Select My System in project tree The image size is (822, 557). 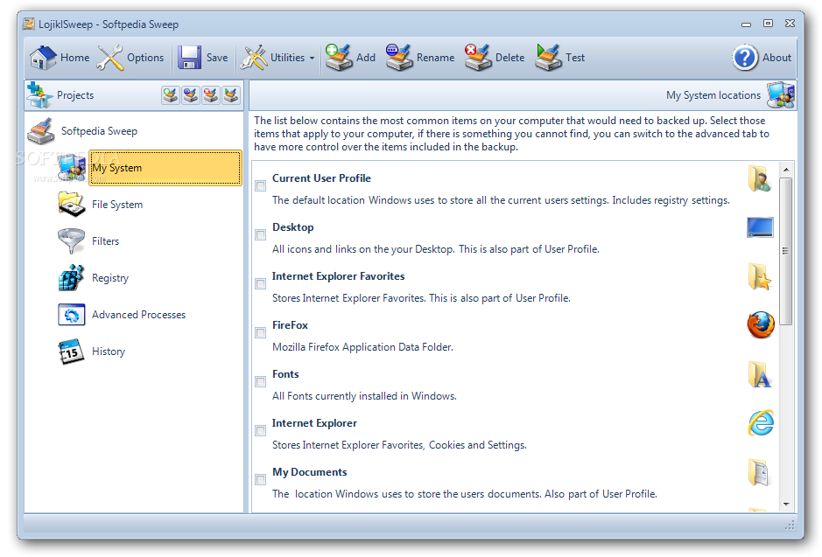pos(165,168)
